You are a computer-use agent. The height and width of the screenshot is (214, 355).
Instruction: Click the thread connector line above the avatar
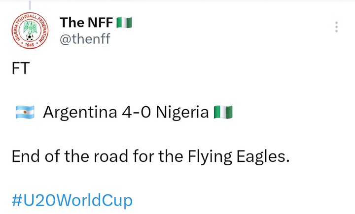pyautogui.click(x=30, y=5)
